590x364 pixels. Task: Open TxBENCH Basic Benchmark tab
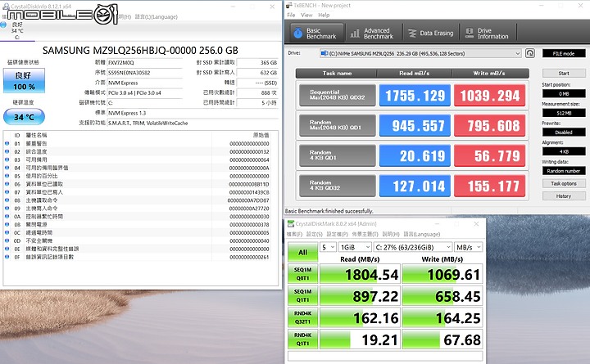pyautogui.click(x=317, y=34)
